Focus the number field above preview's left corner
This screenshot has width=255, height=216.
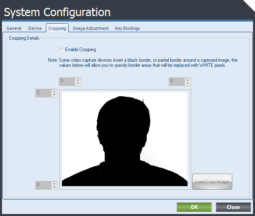pyautogui.click(x=67, y=82)
